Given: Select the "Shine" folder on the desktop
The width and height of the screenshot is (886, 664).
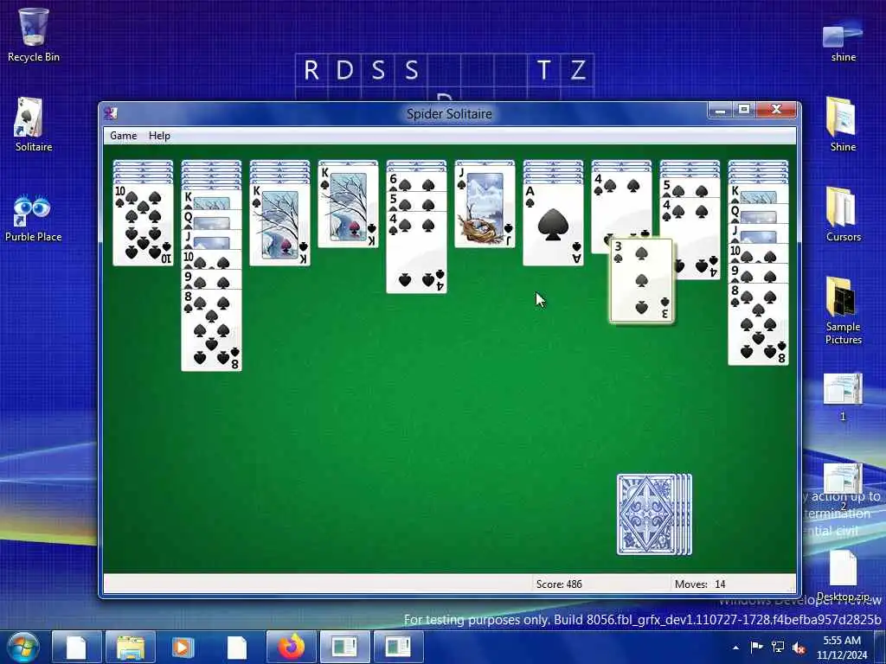Looking at the screenshot, I should point(843,124).
